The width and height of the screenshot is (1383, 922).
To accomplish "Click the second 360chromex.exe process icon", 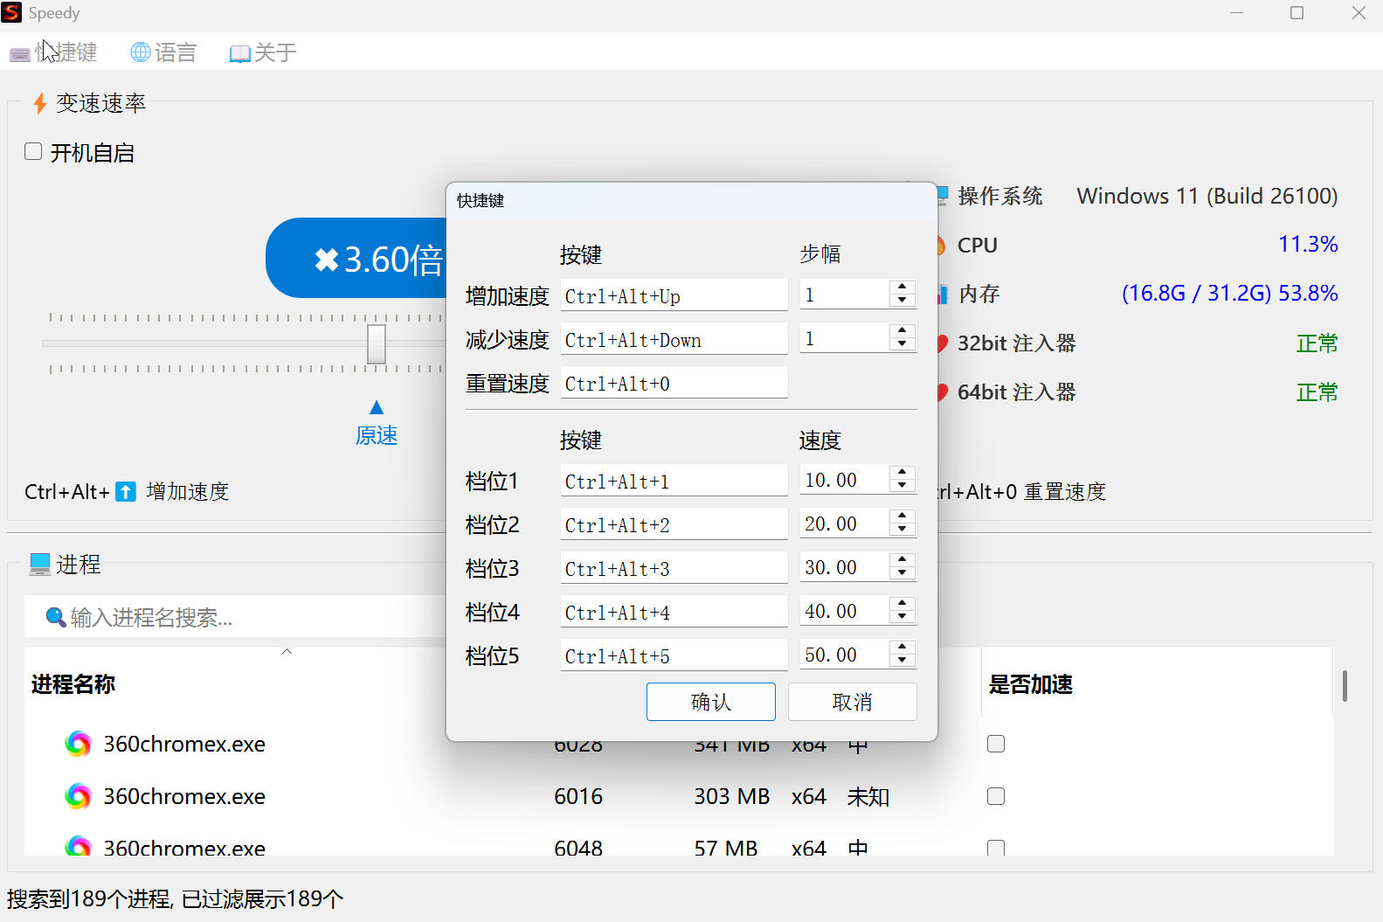I will point(78,796).
